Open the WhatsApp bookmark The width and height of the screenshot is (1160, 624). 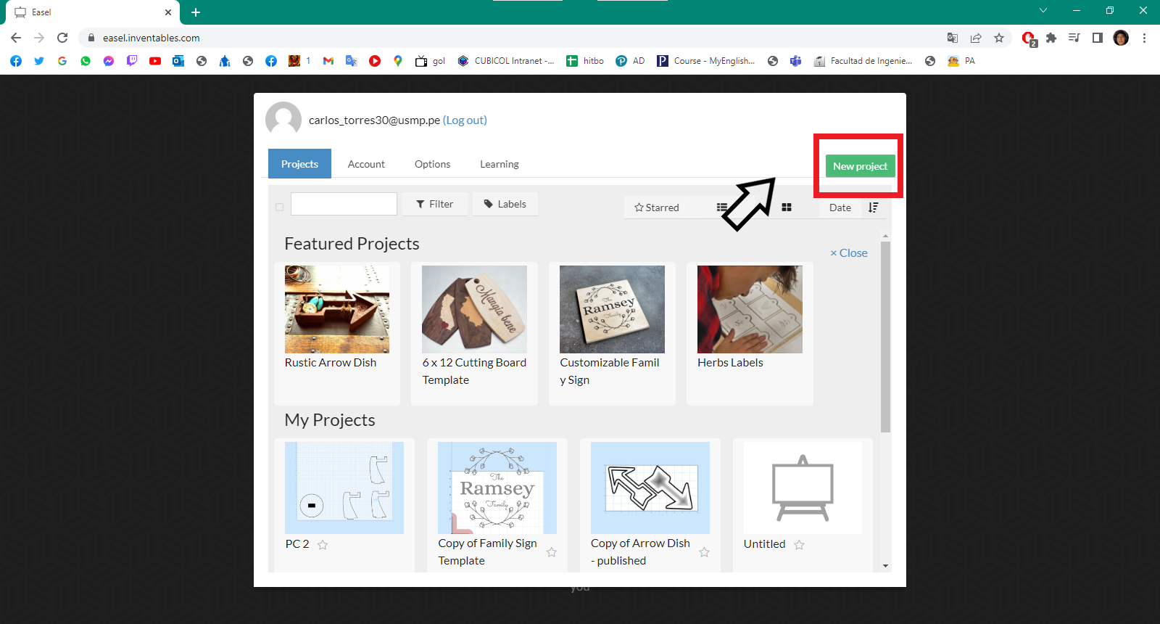coord(86,61)
